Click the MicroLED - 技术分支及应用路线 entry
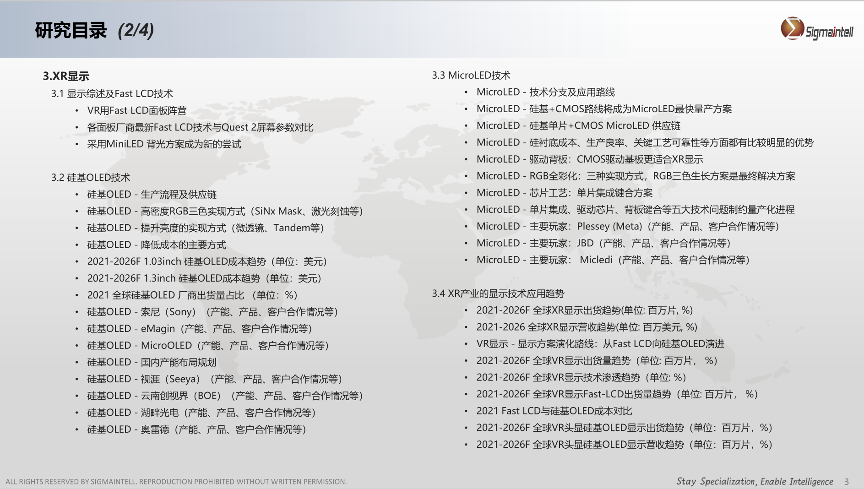 tap(545, 92)
